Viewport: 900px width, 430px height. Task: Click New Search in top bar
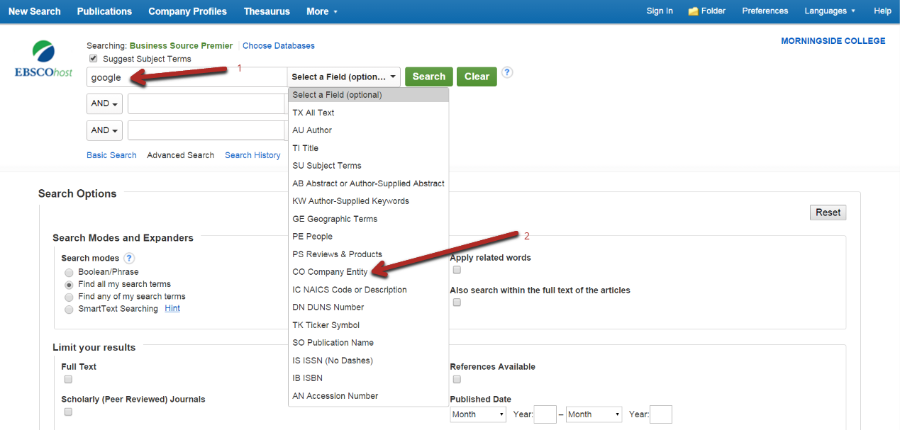pyautogui.click(x=35, y=11)
